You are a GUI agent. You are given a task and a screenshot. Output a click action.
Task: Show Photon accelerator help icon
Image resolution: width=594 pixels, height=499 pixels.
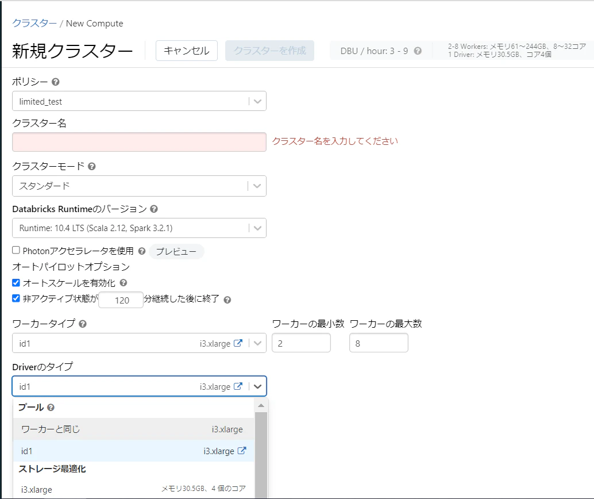click(142, 251)
